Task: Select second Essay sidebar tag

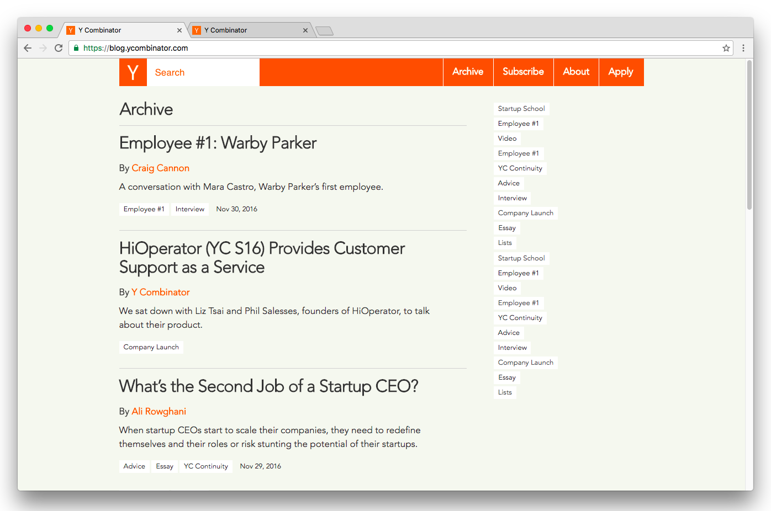Action: click(507, 377)
